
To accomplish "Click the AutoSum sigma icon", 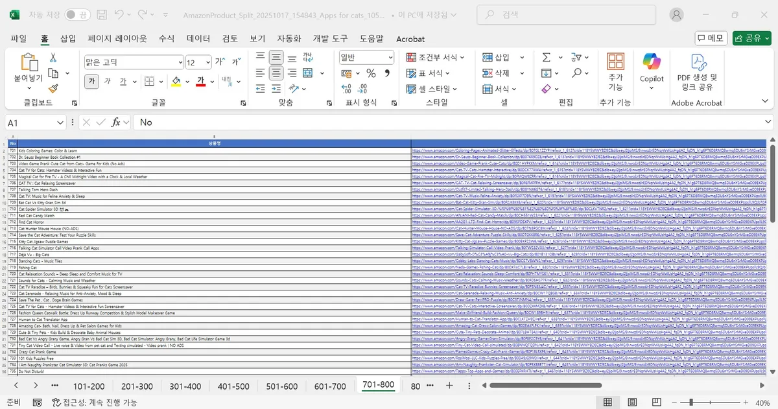I will [x=546, y=58].
